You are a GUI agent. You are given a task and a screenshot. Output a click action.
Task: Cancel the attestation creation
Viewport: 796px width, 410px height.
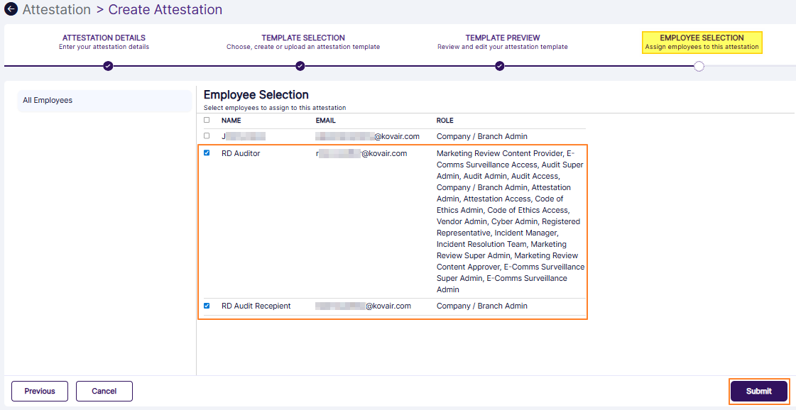coord(104,391)
